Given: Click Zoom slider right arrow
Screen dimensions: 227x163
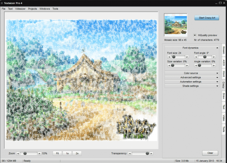Looking at the screenshot, I should click(x=39, y=153).
